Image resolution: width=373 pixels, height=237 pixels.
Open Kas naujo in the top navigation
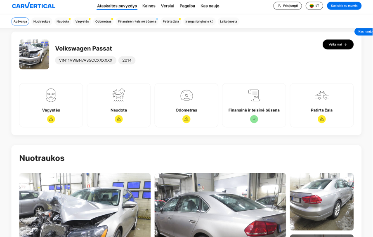210,6
